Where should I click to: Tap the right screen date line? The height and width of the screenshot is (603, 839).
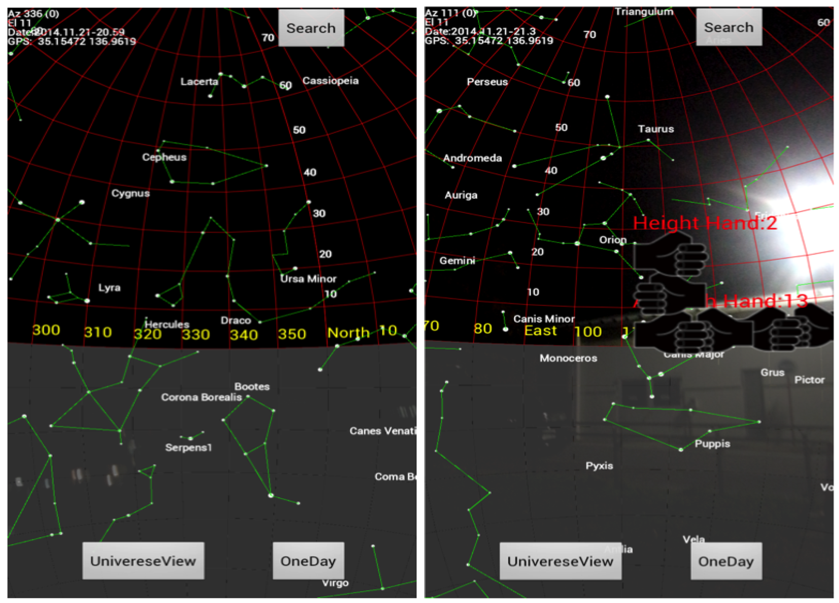[x=480, y=31]
